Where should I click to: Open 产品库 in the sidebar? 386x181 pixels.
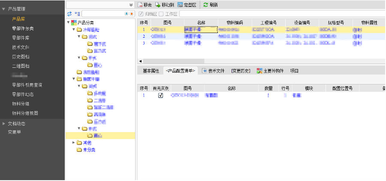(x=18, y=19)
